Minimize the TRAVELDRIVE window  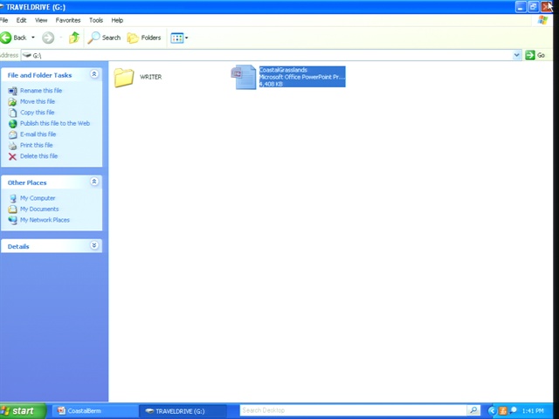(x=521, y=7)
